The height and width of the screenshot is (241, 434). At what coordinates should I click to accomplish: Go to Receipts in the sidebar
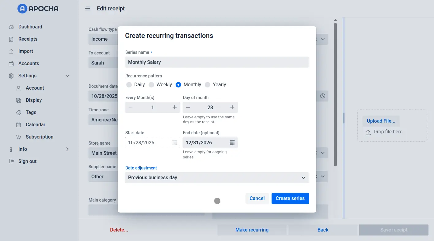(28, 39)
